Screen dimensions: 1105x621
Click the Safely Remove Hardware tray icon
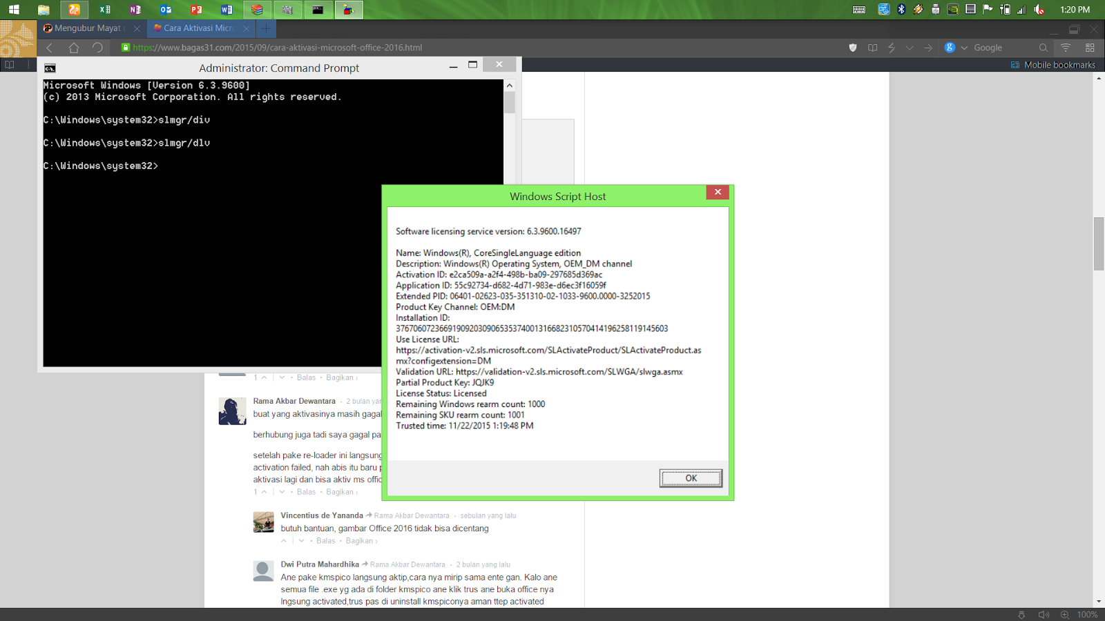point(935,10)
